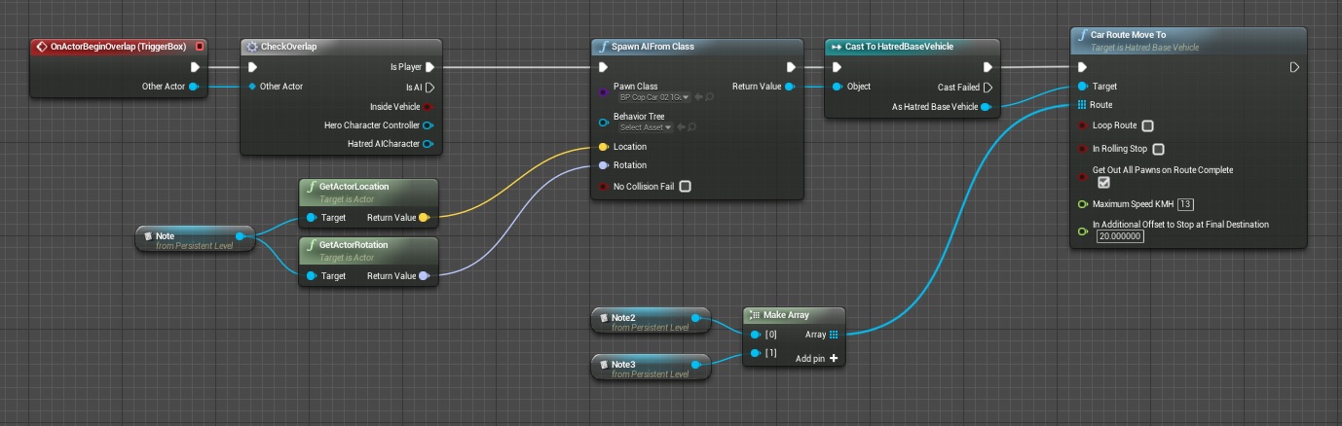
Task: Click Hero Character Controller output pin
Action: [429, 125]
